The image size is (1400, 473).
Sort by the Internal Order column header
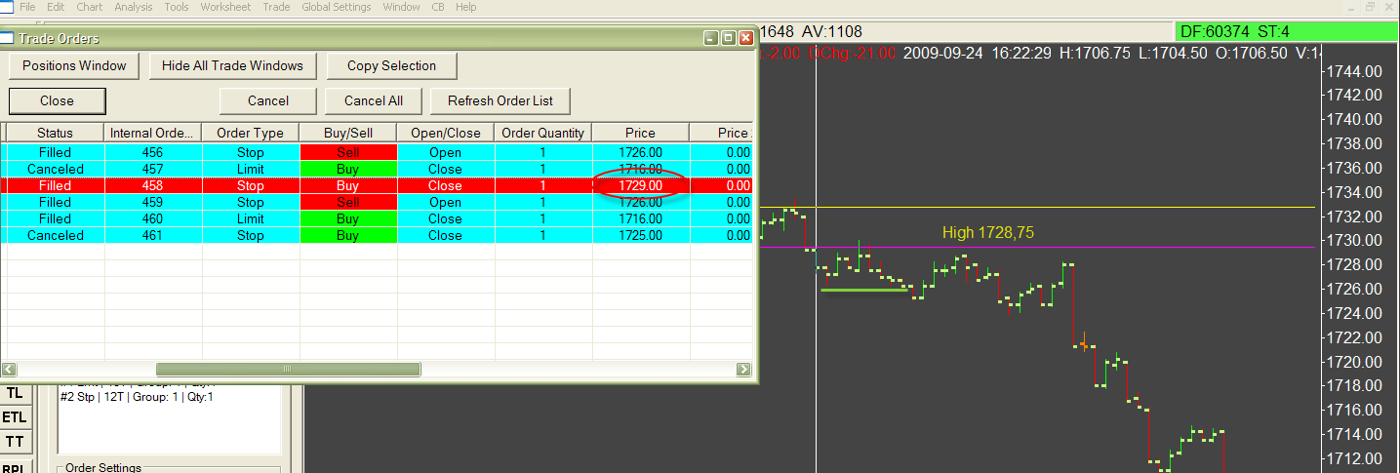point(152,133)
